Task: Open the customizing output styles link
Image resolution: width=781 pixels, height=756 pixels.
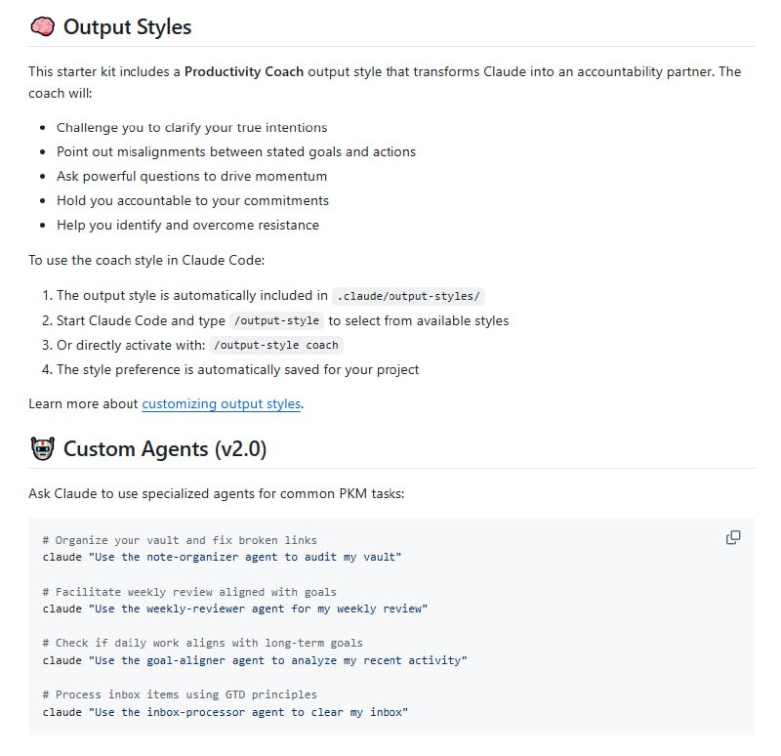Action: coord(221,403)
